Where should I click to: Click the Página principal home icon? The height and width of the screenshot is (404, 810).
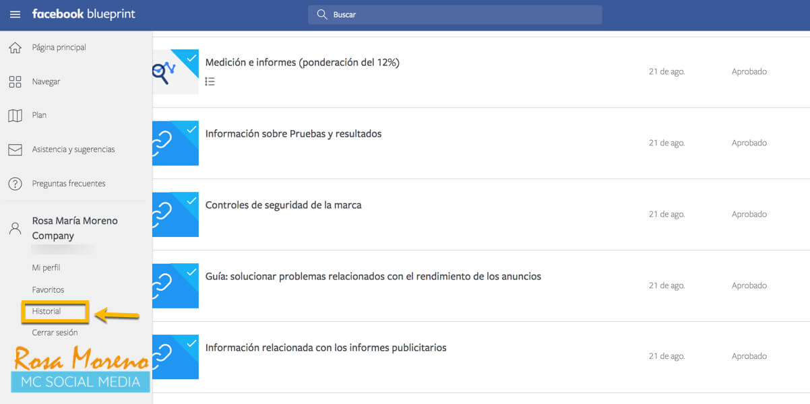click(15, 47)
